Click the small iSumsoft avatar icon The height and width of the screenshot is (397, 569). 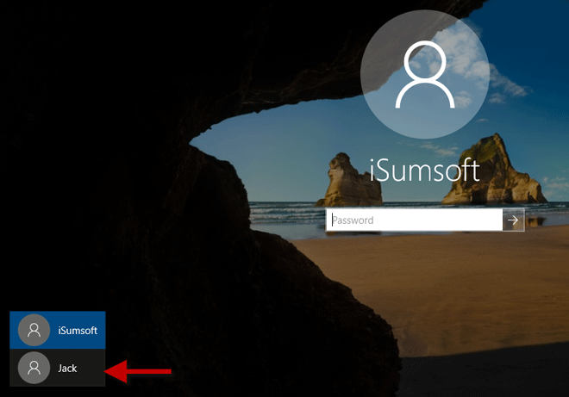[34, 330]
